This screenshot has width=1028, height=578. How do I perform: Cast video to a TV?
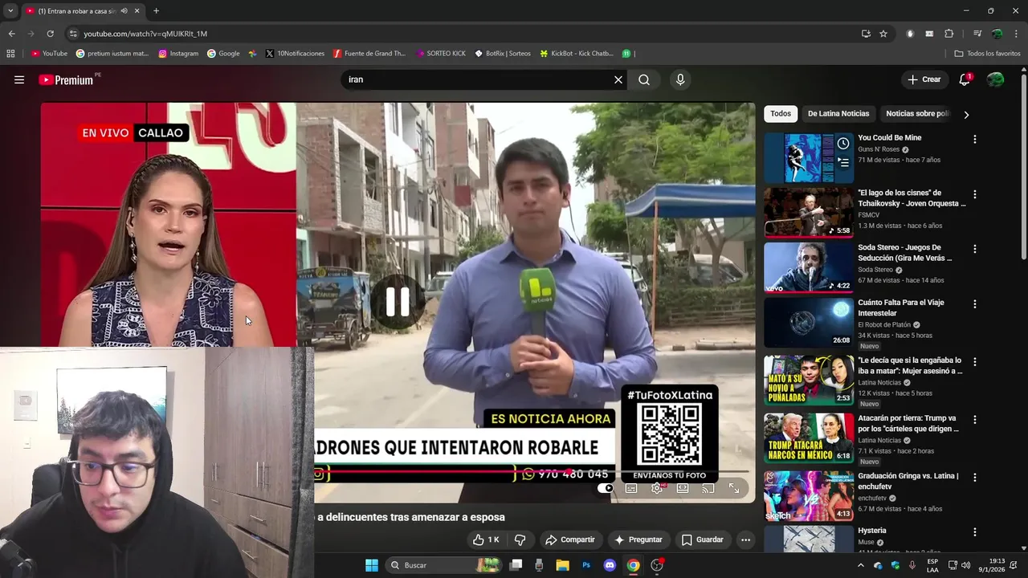[708, 488]
